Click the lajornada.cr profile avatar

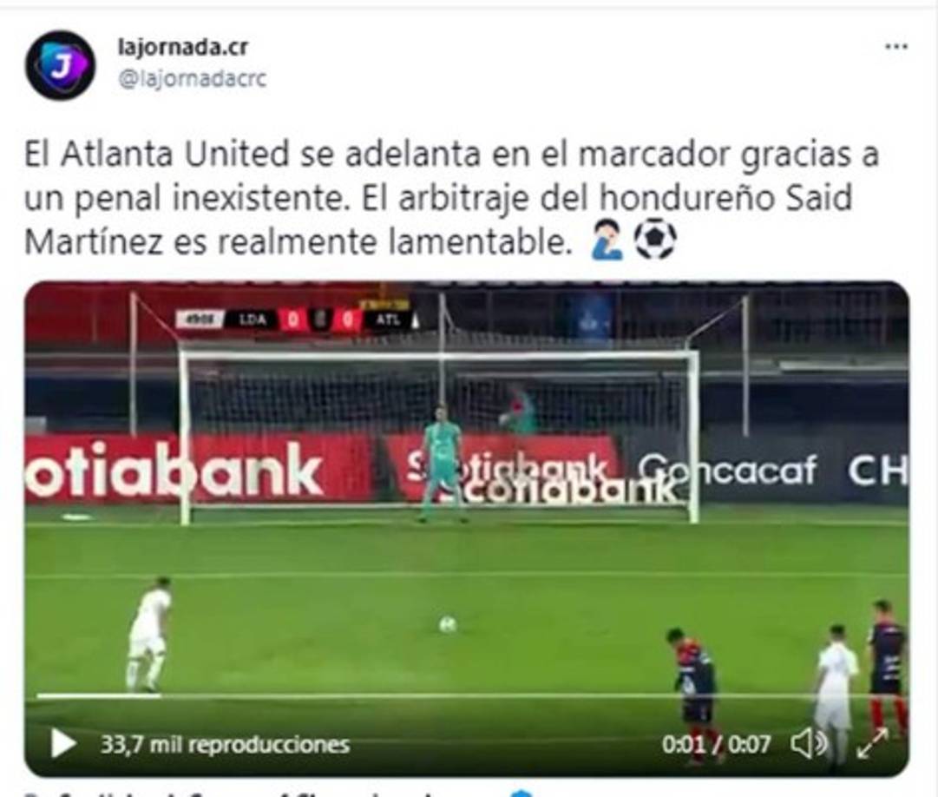pyautogui.click(x=60, y=64)
